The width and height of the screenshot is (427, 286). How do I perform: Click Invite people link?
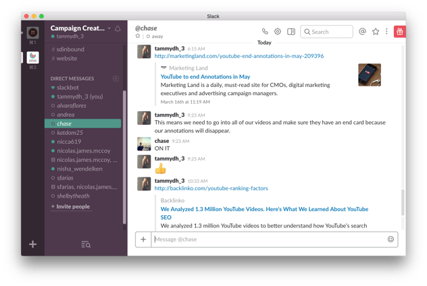(70, 206)
